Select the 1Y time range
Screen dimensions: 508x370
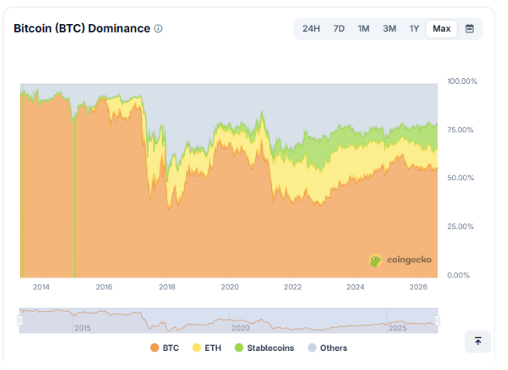[414, 29]
